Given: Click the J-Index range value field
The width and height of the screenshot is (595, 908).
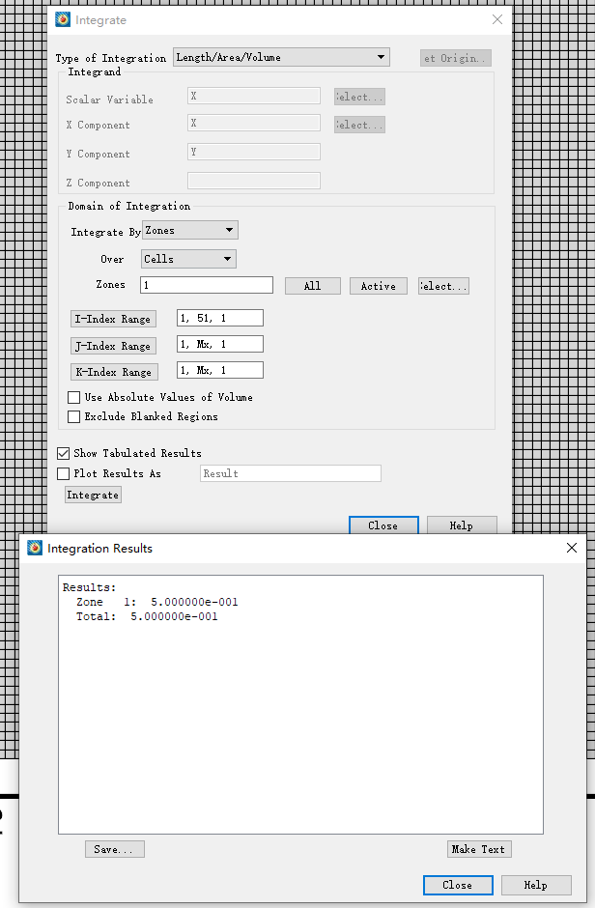Looking at the screenshot, I should point(220,344).
